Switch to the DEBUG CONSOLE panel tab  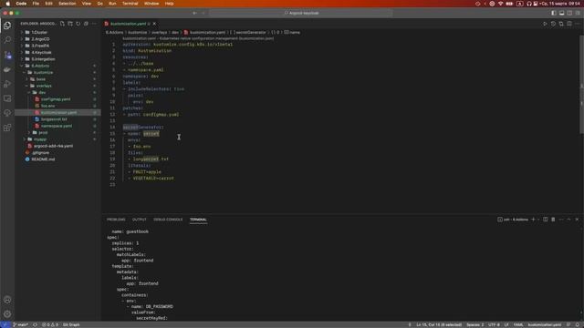pos(168,220)
